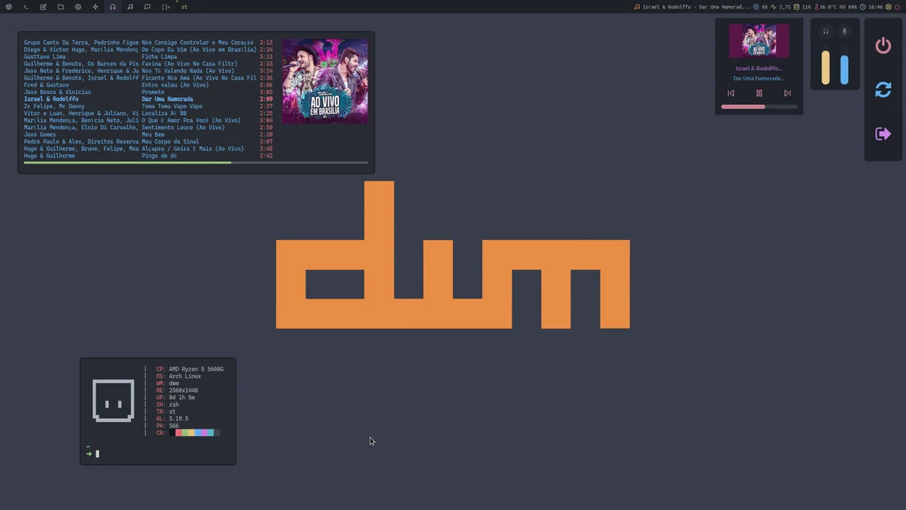Toggle the headphone output in the volume widget
This screenshot has height=510, width=906.
[825, 31]
